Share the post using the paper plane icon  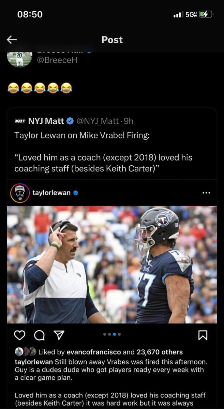(x=59, y=336)
